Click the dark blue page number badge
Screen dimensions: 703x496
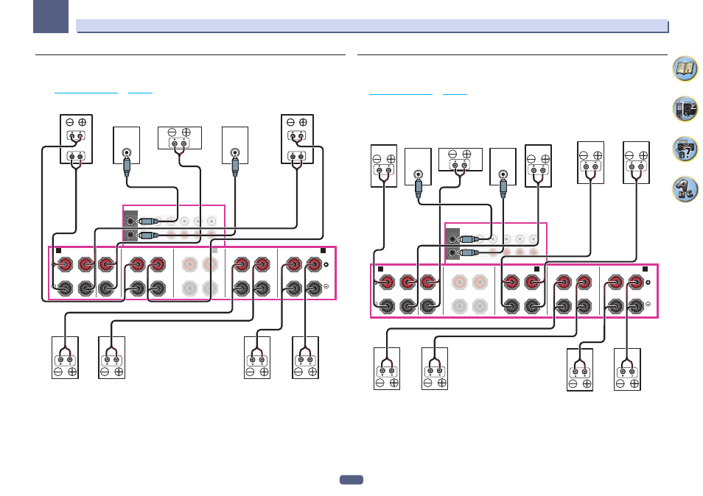351,480
